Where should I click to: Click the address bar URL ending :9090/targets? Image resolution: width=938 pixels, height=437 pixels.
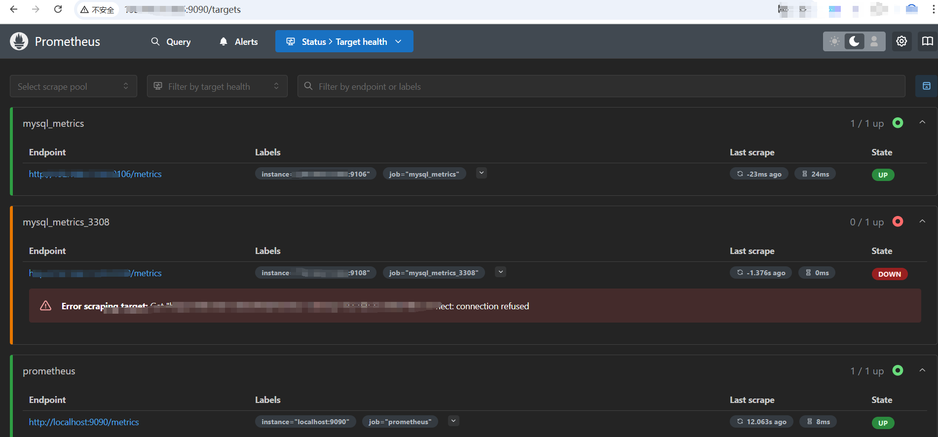[183, 10]
